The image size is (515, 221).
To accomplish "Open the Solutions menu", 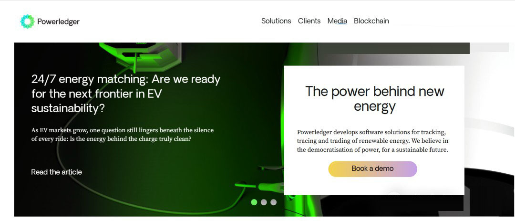I will pos(276,21).
